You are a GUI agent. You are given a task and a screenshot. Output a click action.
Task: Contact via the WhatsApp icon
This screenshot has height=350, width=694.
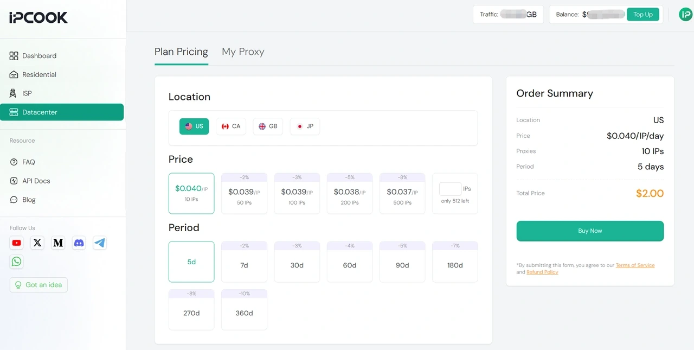[16, 262]
